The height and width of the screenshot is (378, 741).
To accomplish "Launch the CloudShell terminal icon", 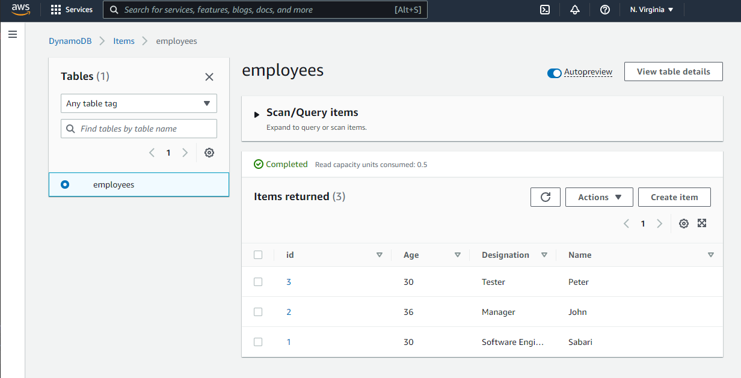I will click(545, 10).
